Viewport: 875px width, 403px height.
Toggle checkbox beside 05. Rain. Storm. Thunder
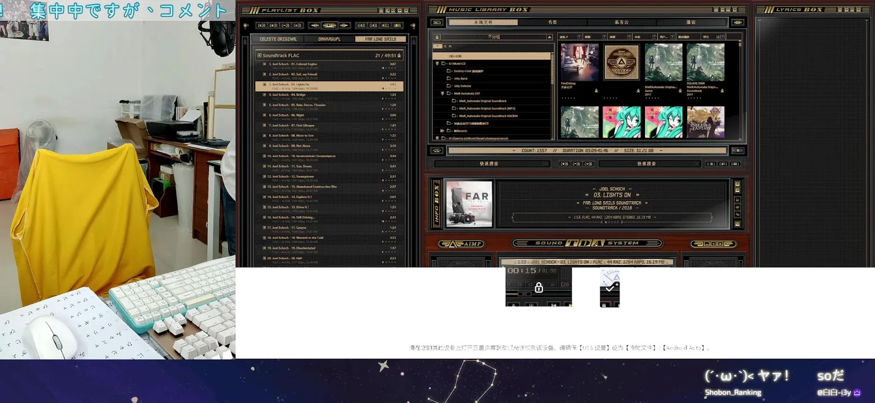tap(265, 105)
